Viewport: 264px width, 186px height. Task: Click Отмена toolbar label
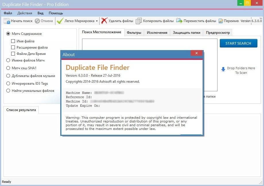pyautogui.click(x=47, y=21)
